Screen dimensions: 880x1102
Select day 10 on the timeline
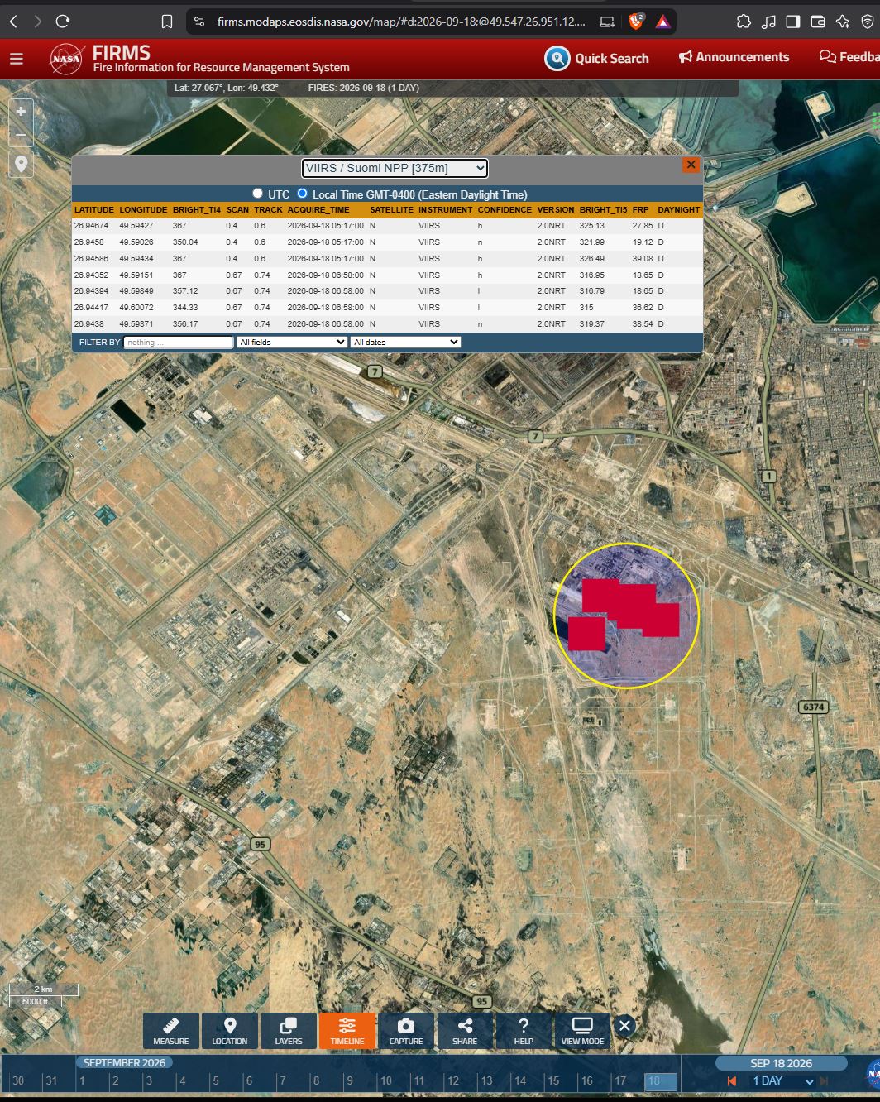point(385,1080)
